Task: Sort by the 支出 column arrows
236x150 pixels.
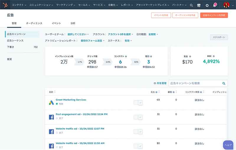Action: pyautogui.click(x=159, y=92)
